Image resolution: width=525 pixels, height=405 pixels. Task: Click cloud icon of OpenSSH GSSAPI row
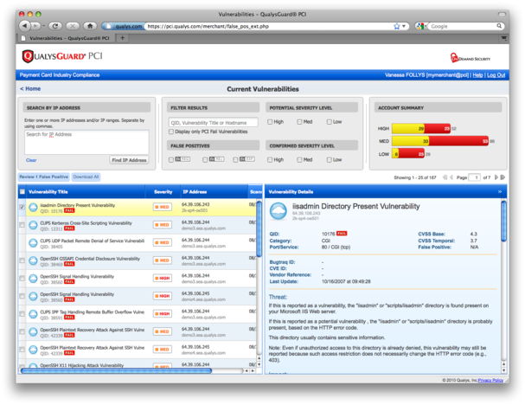(33, 260)
